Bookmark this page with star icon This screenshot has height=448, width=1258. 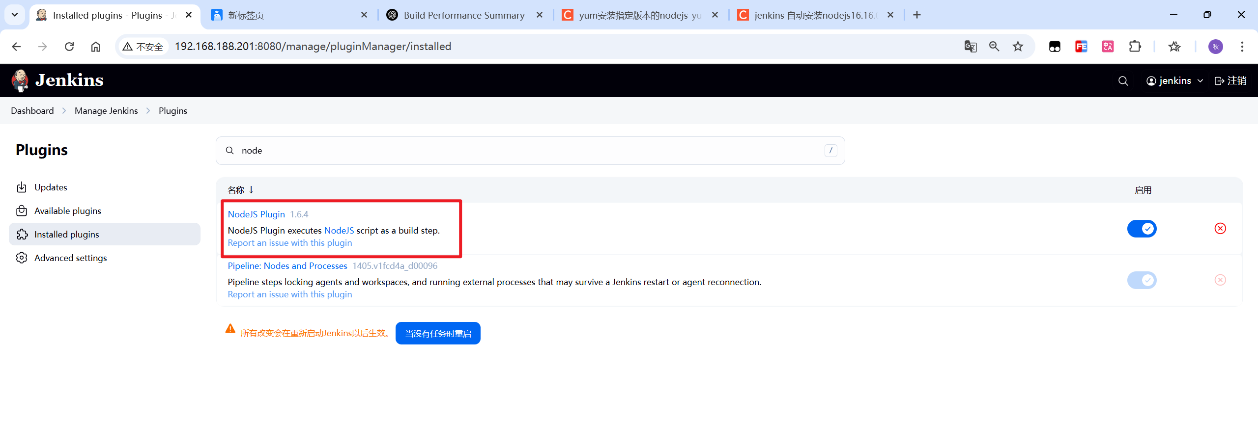[x=1018, y=47]
